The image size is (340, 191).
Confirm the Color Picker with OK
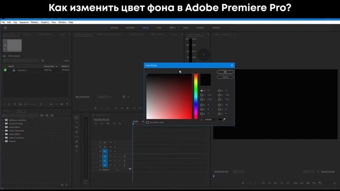pos(225,72)
